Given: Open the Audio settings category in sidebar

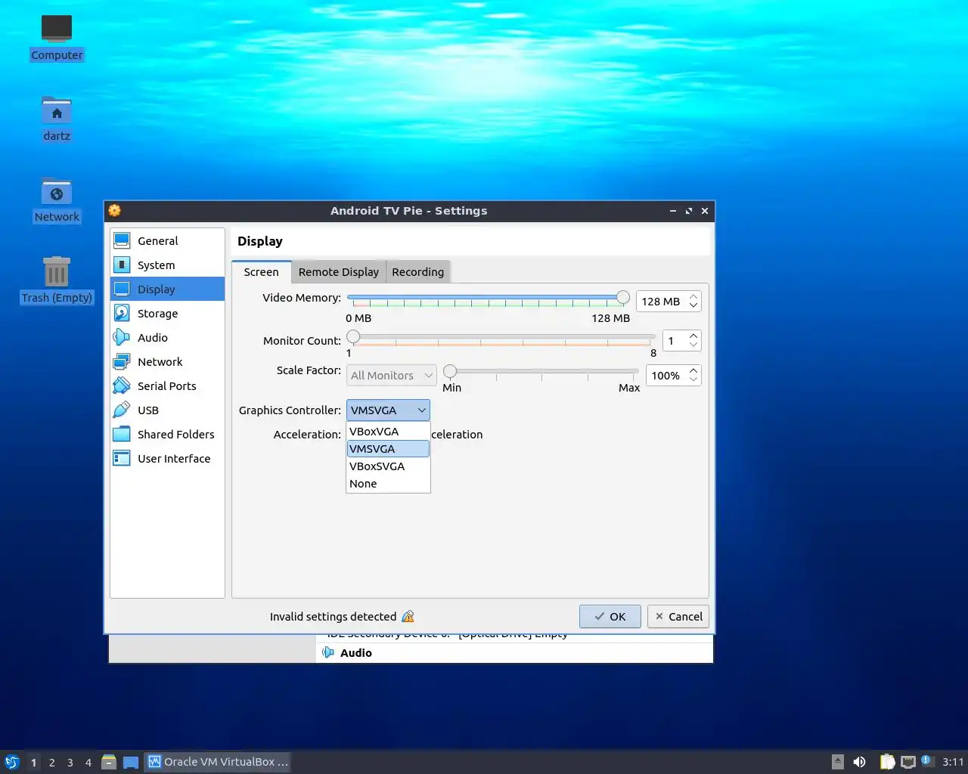Looking at the screenshot, I should coord(167,338).
